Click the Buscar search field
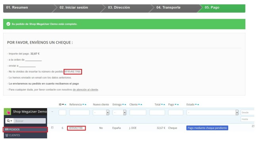The height and width of the screenshot is (145, 256). [30, 121]
